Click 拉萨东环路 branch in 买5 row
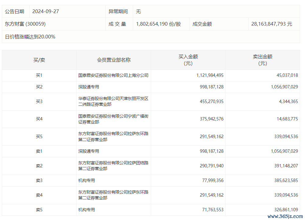The height and width of the screenshot is (221, 305). tap(113, 137)
